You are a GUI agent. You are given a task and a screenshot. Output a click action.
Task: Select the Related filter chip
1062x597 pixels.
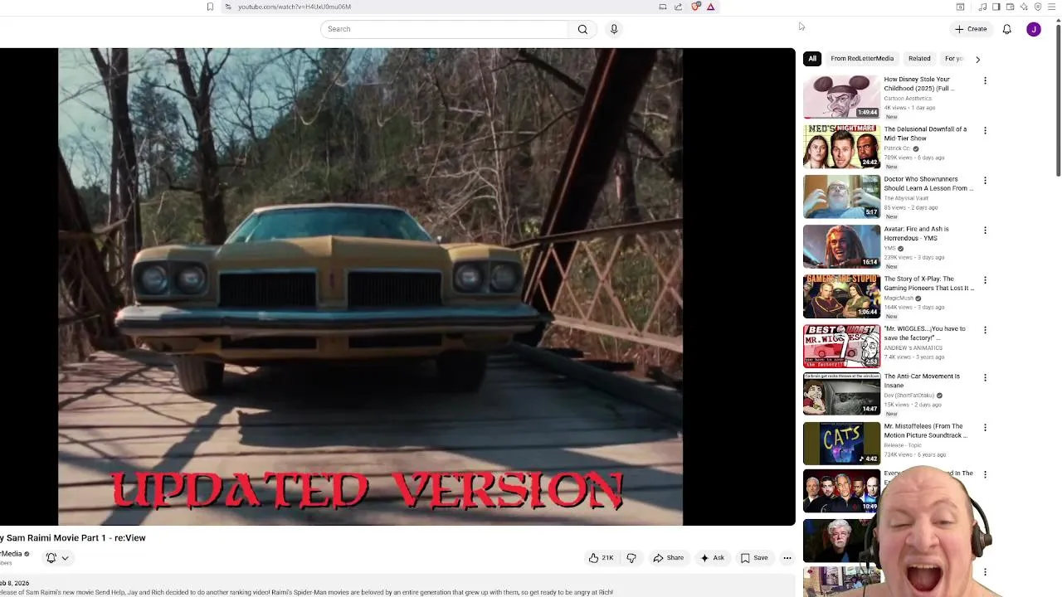pyautogui.click(x=919, y=59)
